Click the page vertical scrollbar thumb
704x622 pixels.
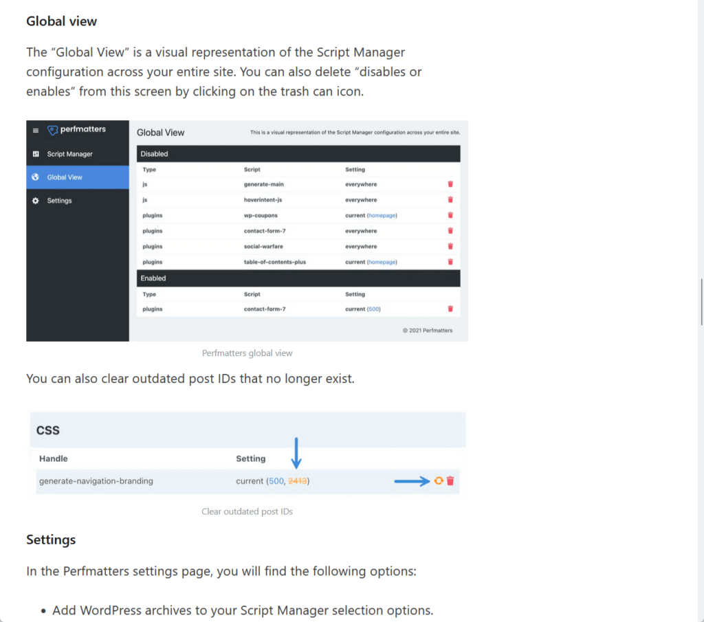pyautogui.click(x=701, y=302)
